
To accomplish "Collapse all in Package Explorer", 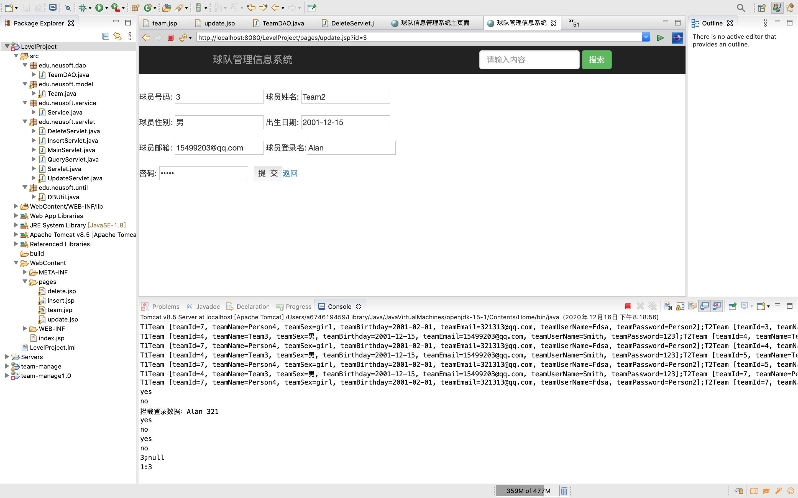I will [106, 36].
